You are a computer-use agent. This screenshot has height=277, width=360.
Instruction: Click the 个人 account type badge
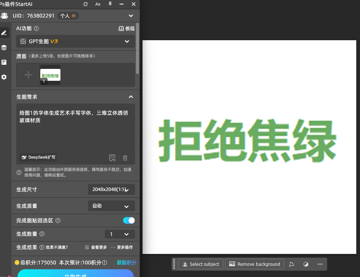[68, 16]
